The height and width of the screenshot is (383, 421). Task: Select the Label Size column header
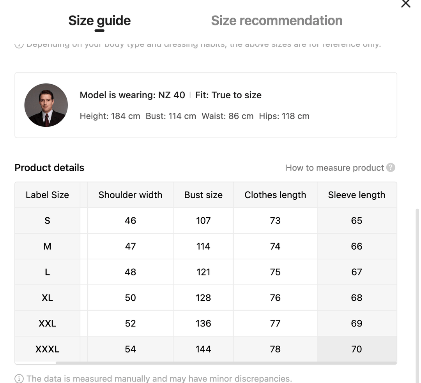(47, 195)
